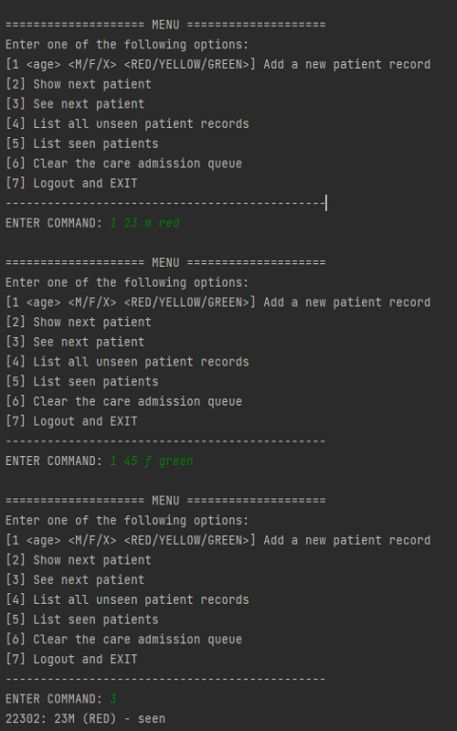Click 'Add a new patient record' in the topmost menu

pos(347,64)
